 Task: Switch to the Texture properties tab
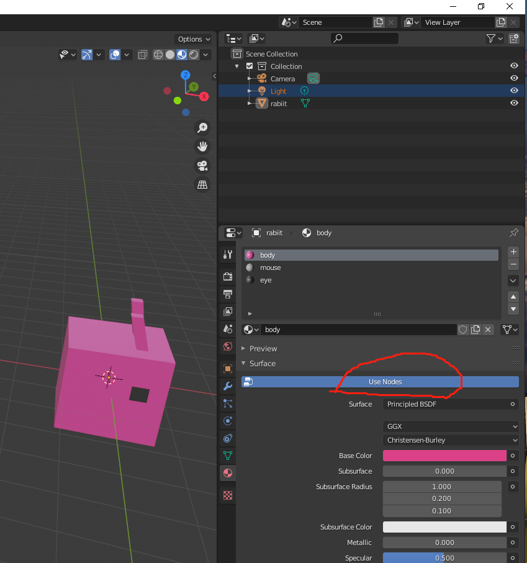[228, 495]
